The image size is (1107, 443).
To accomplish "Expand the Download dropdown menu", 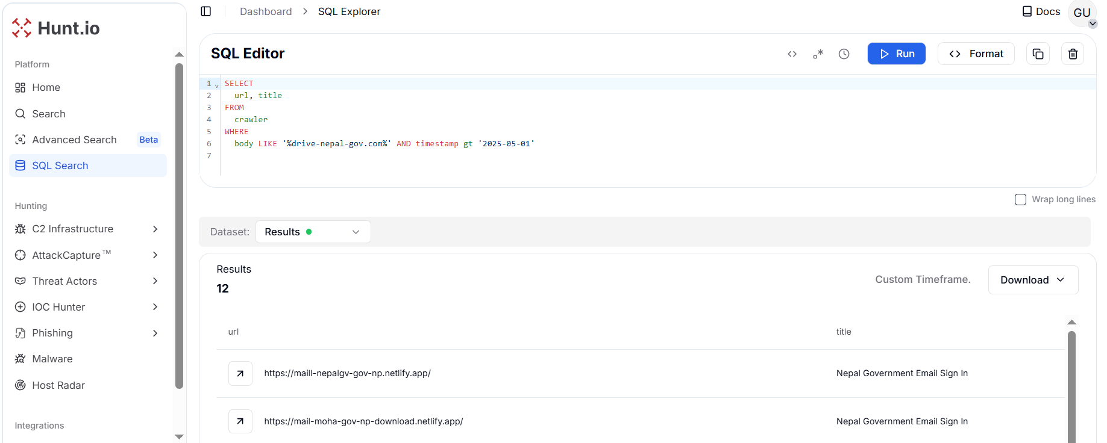I will pyautogui.click(x=1033, y=280).
